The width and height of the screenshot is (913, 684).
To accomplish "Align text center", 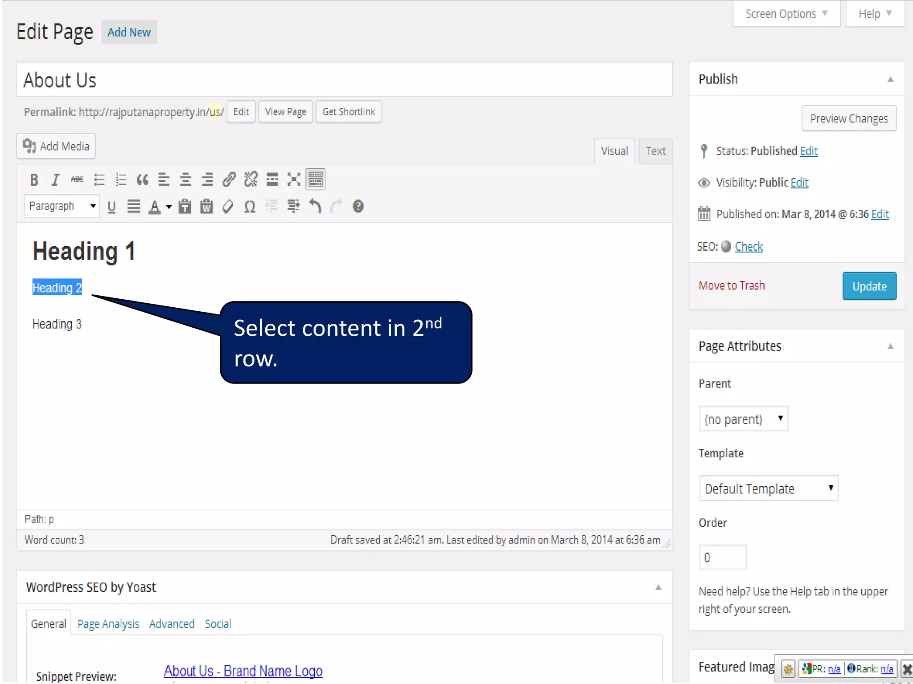I will (185, 180).
